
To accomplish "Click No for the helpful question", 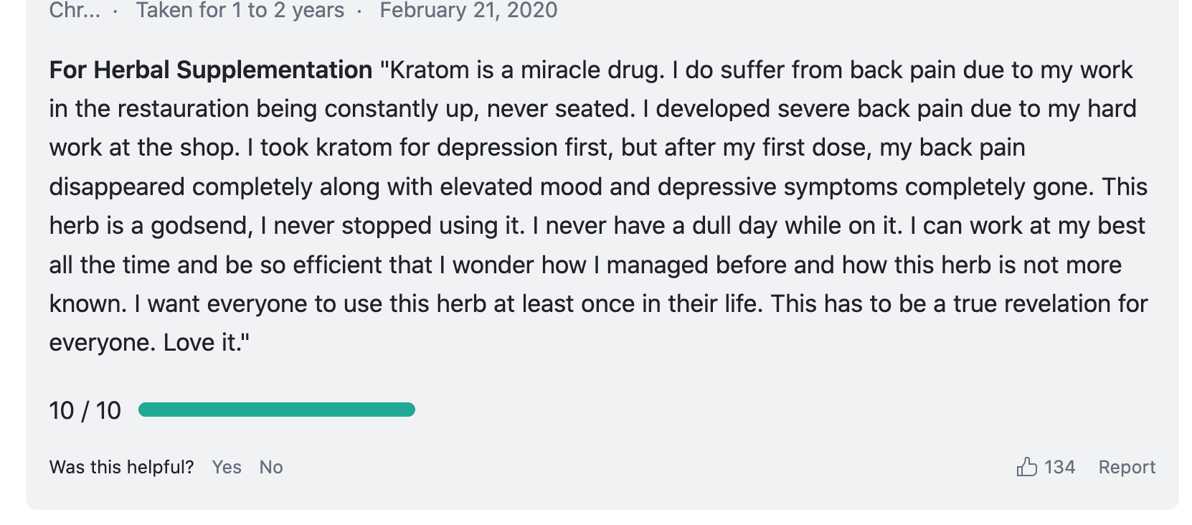I will pos(271,467).
